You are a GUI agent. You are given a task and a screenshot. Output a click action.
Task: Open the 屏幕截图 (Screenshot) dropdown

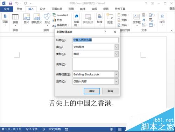[x=61, y=25]
